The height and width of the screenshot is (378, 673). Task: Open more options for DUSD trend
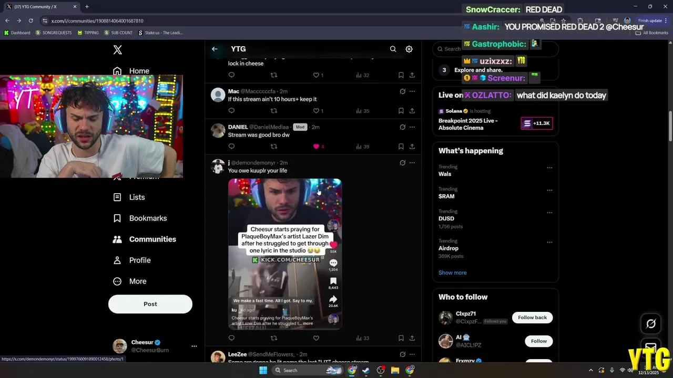[x=549, y=213]
